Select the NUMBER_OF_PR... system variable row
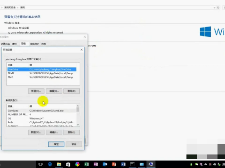Image resolution: width=225 pixels, height=168 pixels. click(42, 114)
